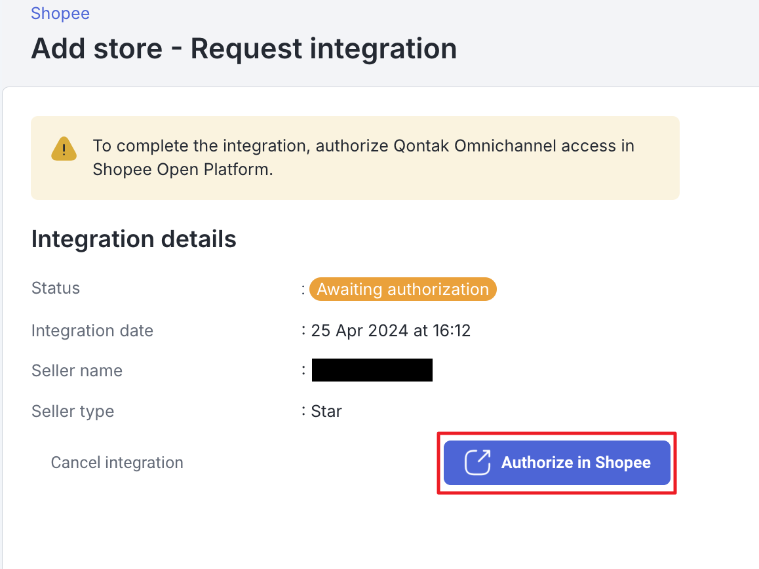Click the warning triangle icon in banner

click(64, 149)
